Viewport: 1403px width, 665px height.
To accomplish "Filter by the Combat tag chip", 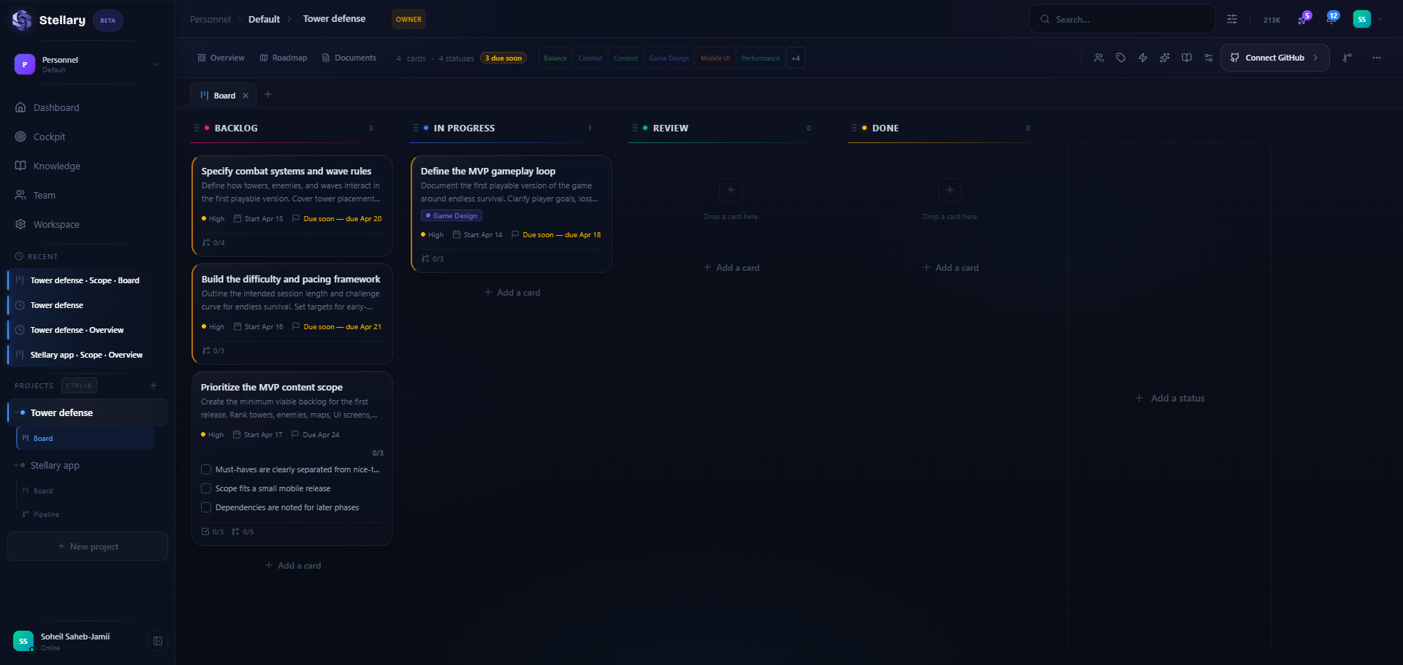I will (590, 58).
